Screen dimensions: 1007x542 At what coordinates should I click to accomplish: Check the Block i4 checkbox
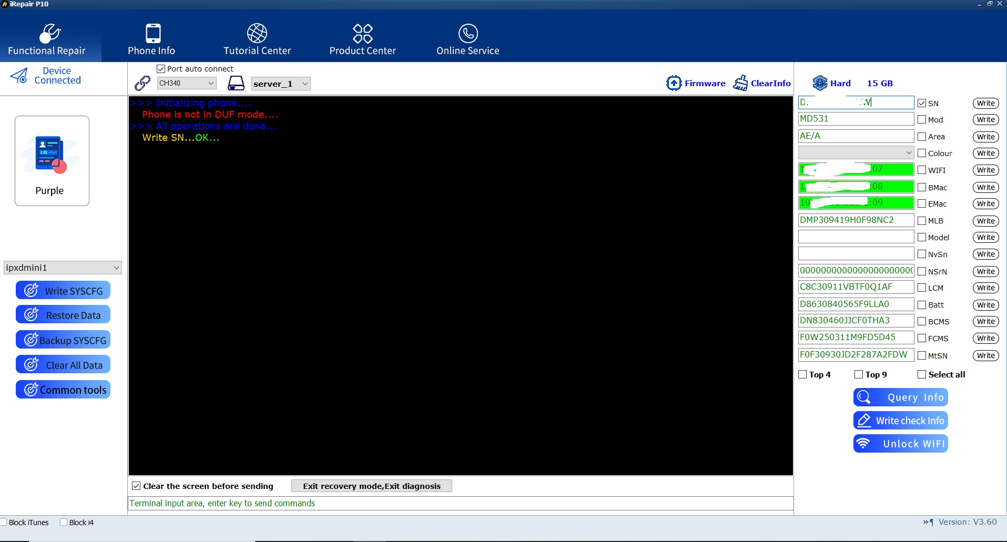coord(64,522)
